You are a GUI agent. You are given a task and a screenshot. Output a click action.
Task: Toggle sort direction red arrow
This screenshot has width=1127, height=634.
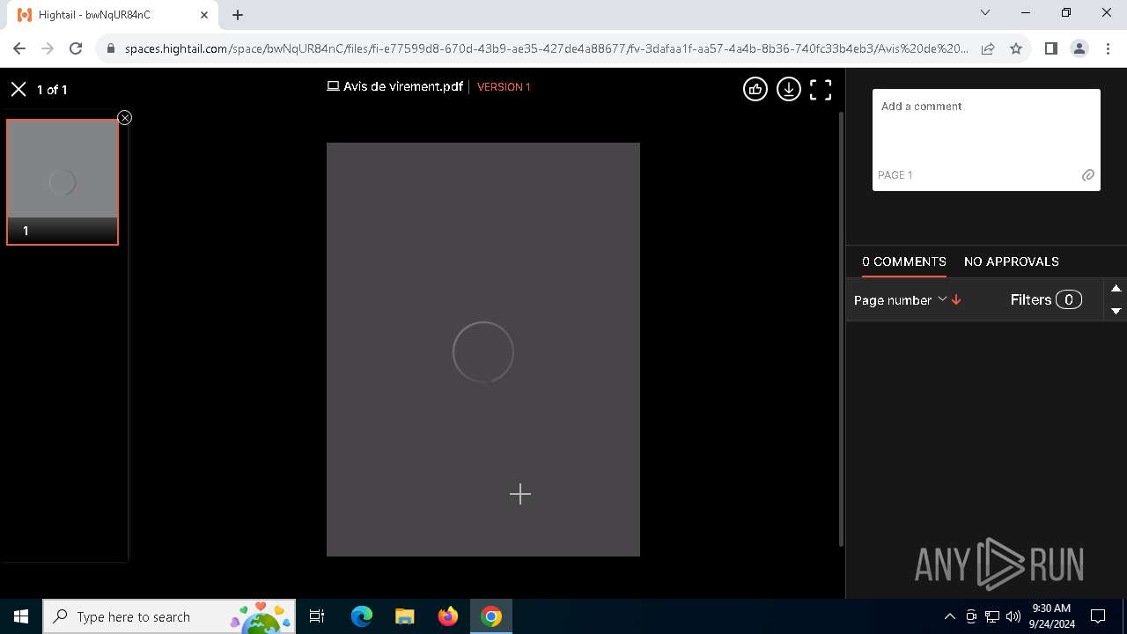[956, 300]
